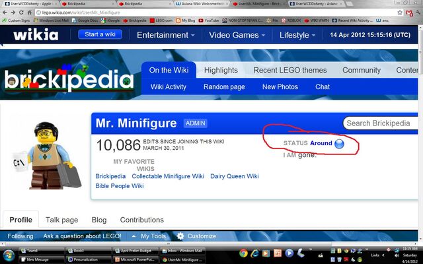
Task: Open the My Blog bookmark
Action: [x=185, y=20]
